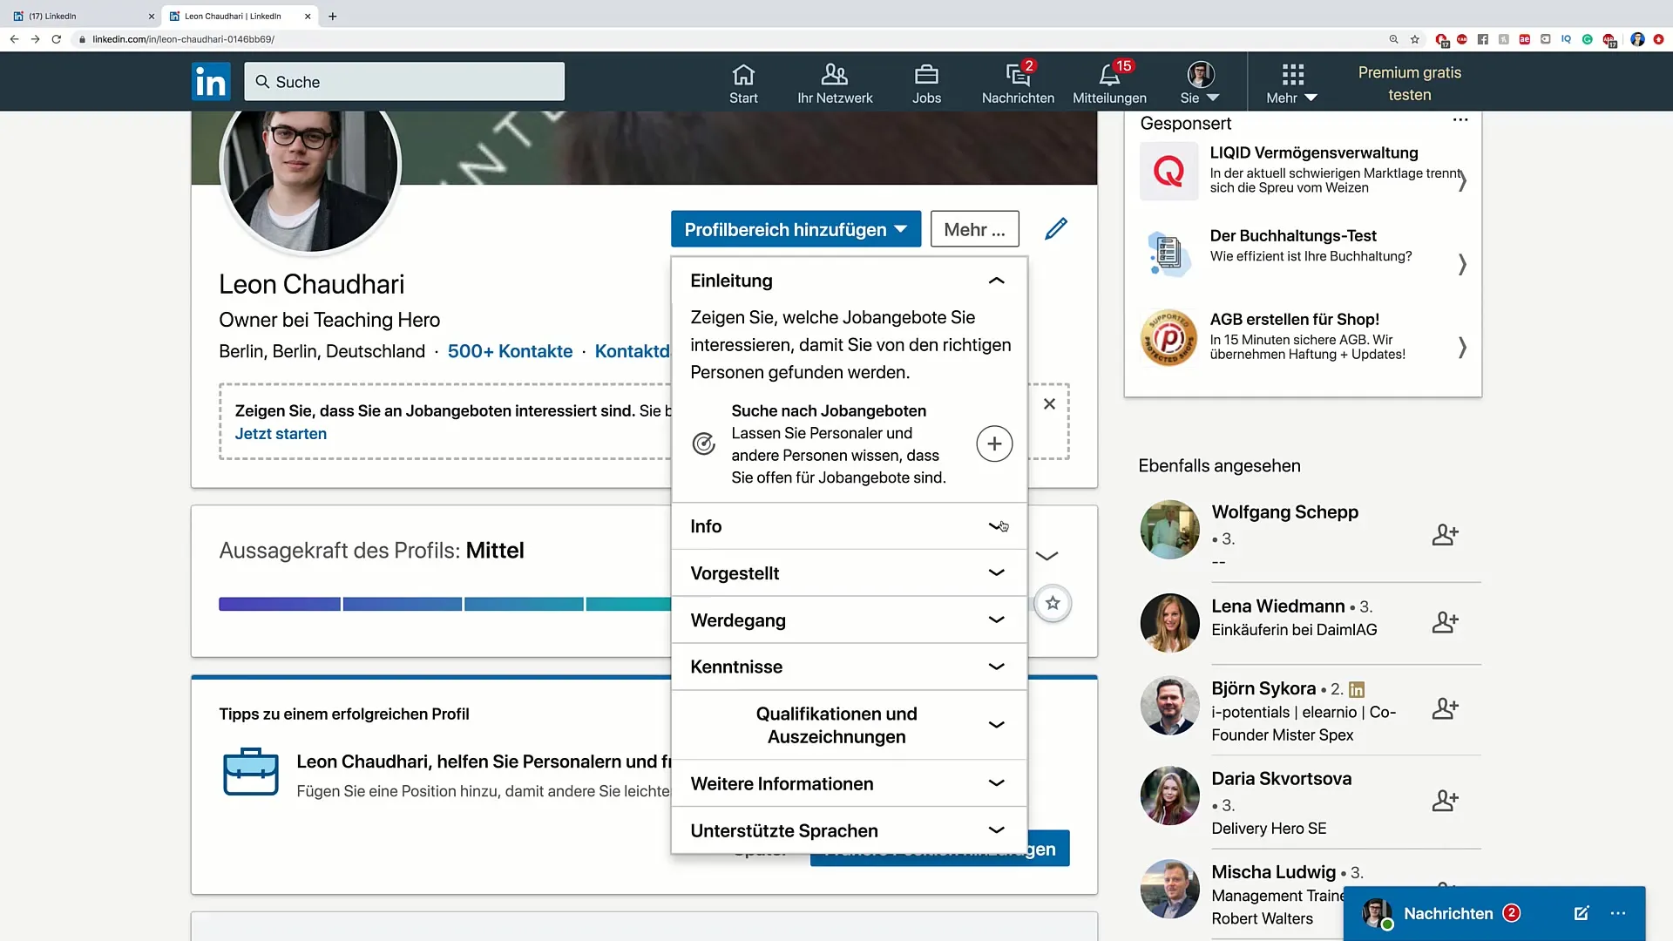The image size is (1673, 941).
Task: Click Lena Wiedmann's avatar photo
Action: [1169, 623]
